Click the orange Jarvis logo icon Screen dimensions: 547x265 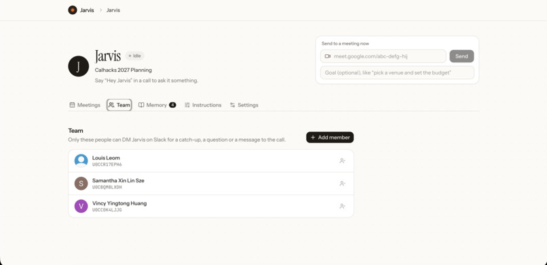[73, 10]
